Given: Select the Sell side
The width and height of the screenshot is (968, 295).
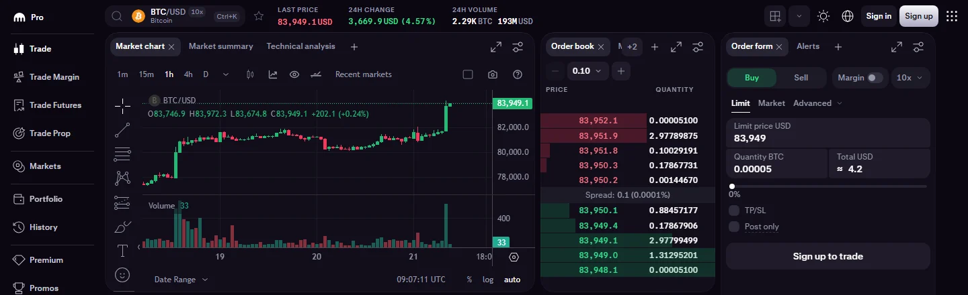Looking at the screenshot, I should click(x=801, y=78).
